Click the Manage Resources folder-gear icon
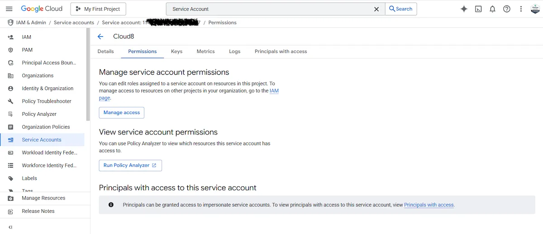543x234 pixels. pos(10,198)
